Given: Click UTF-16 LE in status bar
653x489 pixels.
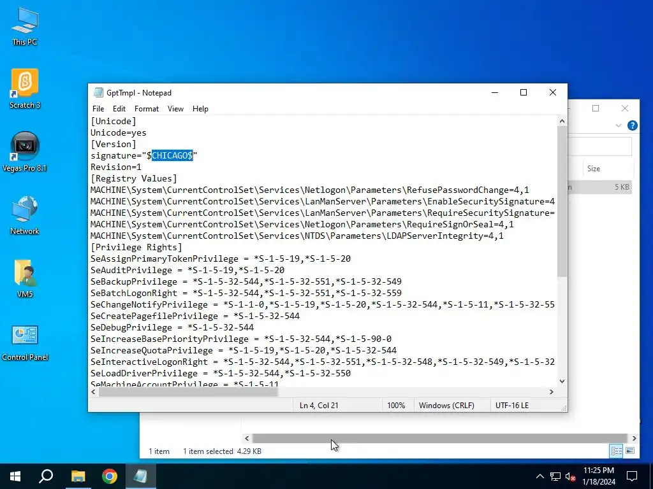Looking at the screenshot, I should [512, 405].
